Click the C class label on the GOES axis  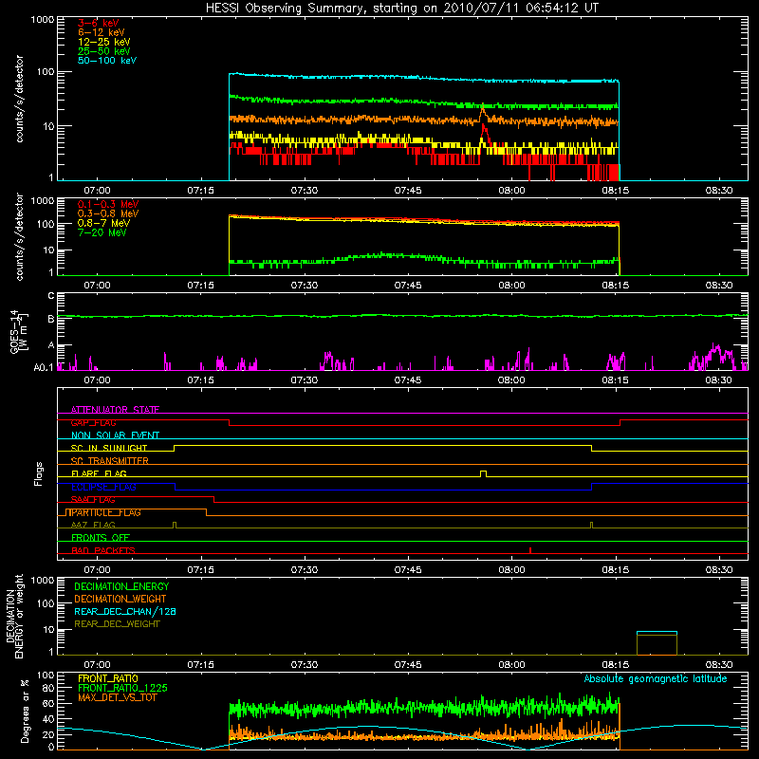pos(50,295)
